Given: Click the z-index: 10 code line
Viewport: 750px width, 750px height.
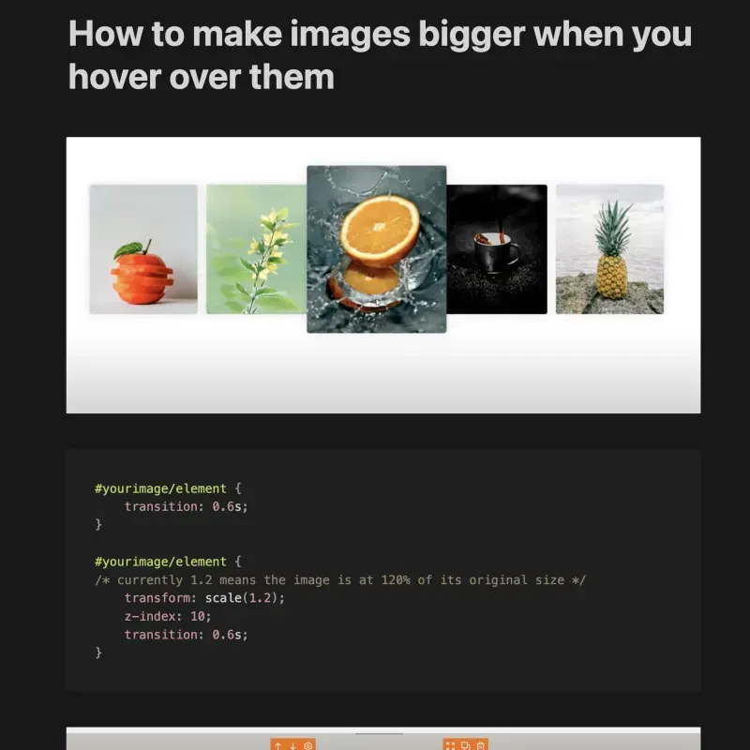Looking at the screenshot, I should 168,616.
